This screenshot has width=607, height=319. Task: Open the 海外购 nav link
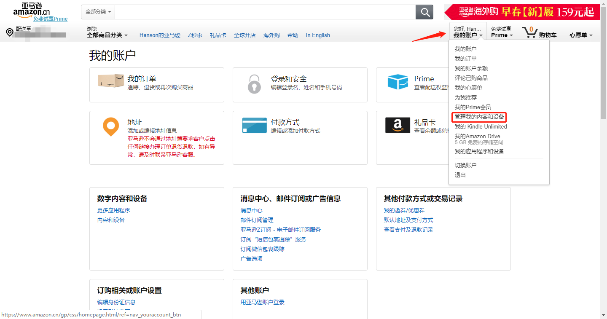pos(271,35)
